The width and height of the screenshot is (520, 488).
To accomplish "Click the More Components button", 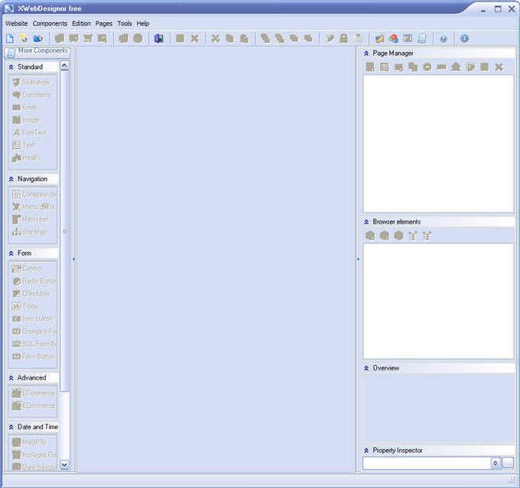I will [37, 51].
